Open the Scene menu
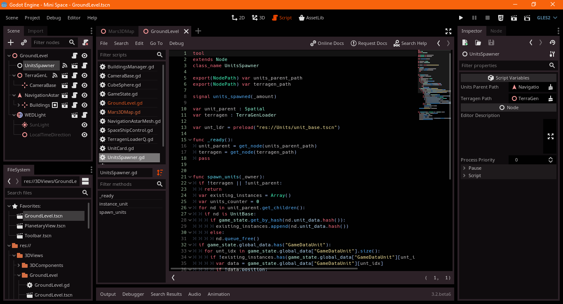This screenshot has width=563, height=304. 12,18
